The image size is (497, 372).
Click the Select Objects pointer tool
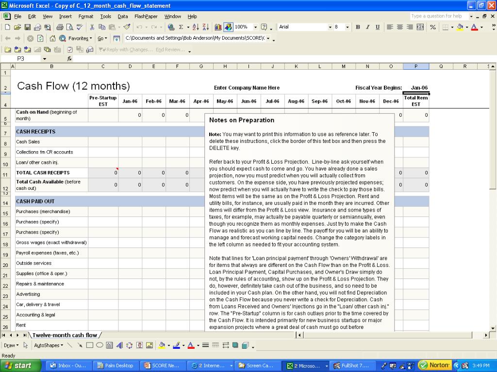26,345
